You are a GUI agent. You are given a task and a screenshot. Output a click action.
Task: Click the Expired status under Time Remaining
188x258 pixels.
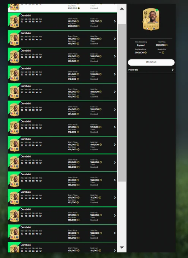141,45
